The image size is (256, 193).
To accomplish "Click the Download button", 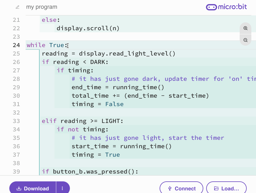I will (33, 188).
